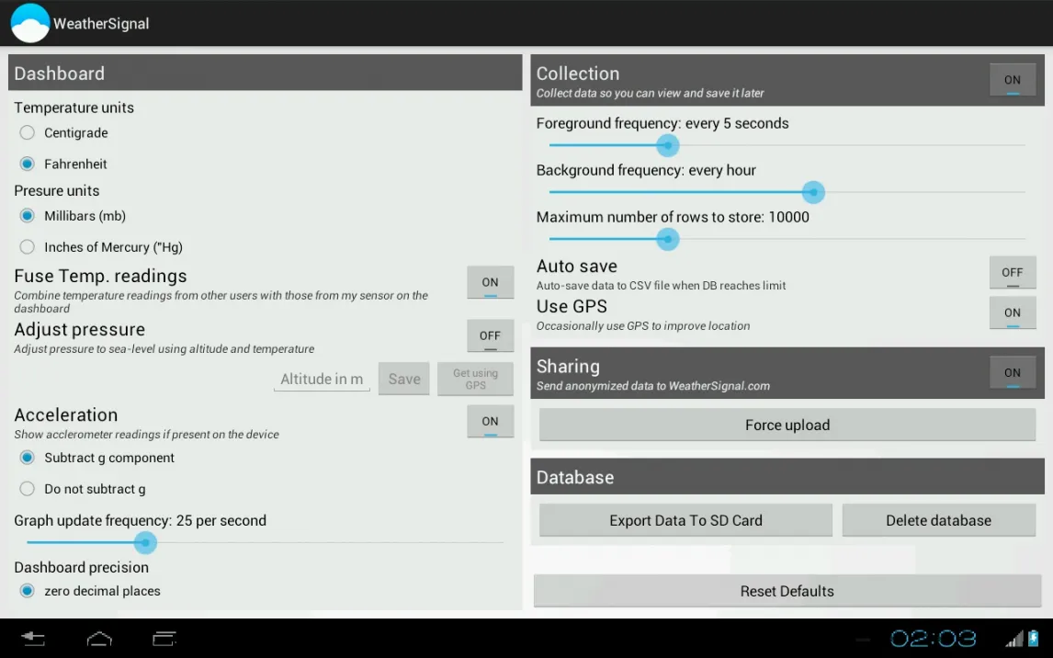The height and width of the screenshot is (658, 1053).
Task: Toggle Fuse Temp. readings switch
Action: pos(490,283)
